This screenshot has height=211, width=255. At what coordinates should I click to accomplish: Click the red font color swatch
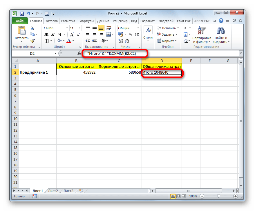click(x=69, y=41)
